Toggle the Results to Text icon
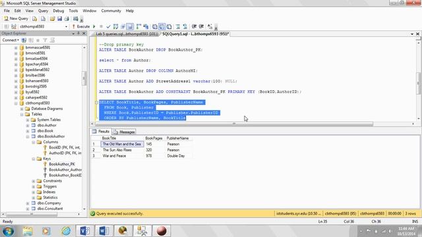422x237 pixels. [155, 26]
